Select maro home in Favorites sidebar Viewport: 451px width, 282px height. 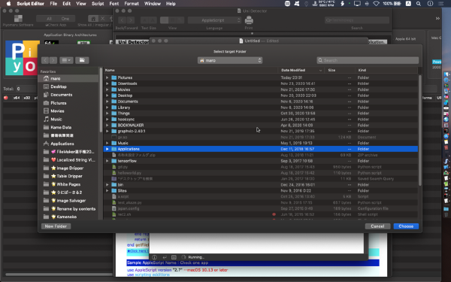[68, 78]
